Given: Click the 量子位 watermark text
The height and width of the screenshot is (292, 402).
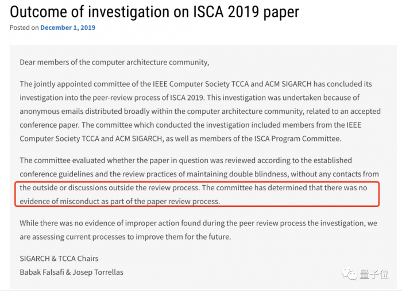Looking at the screenshot, I should 375,275.
